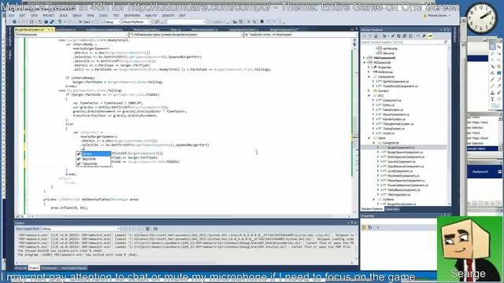Image resolution: width=504 pixels, height=283 pixels.
Task: Open the DEBUG menu
Action: click(77, 16)
